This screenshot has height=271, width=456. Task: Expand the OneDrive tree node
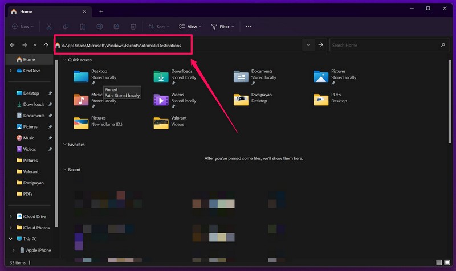10,71
